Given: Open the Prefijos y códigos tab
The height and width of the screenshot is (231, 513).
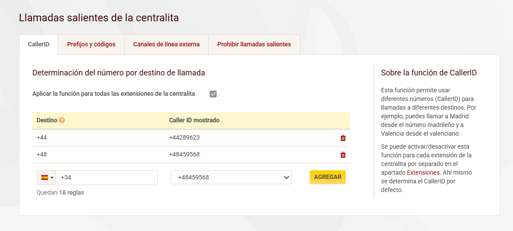Looking at the screenshot, I should click(91, 45).
